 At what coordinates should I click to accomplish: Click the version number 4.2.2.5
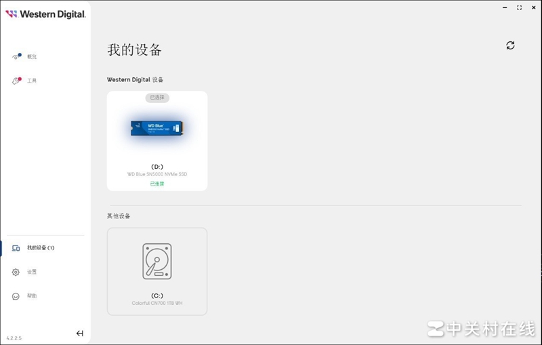(14, 338)
